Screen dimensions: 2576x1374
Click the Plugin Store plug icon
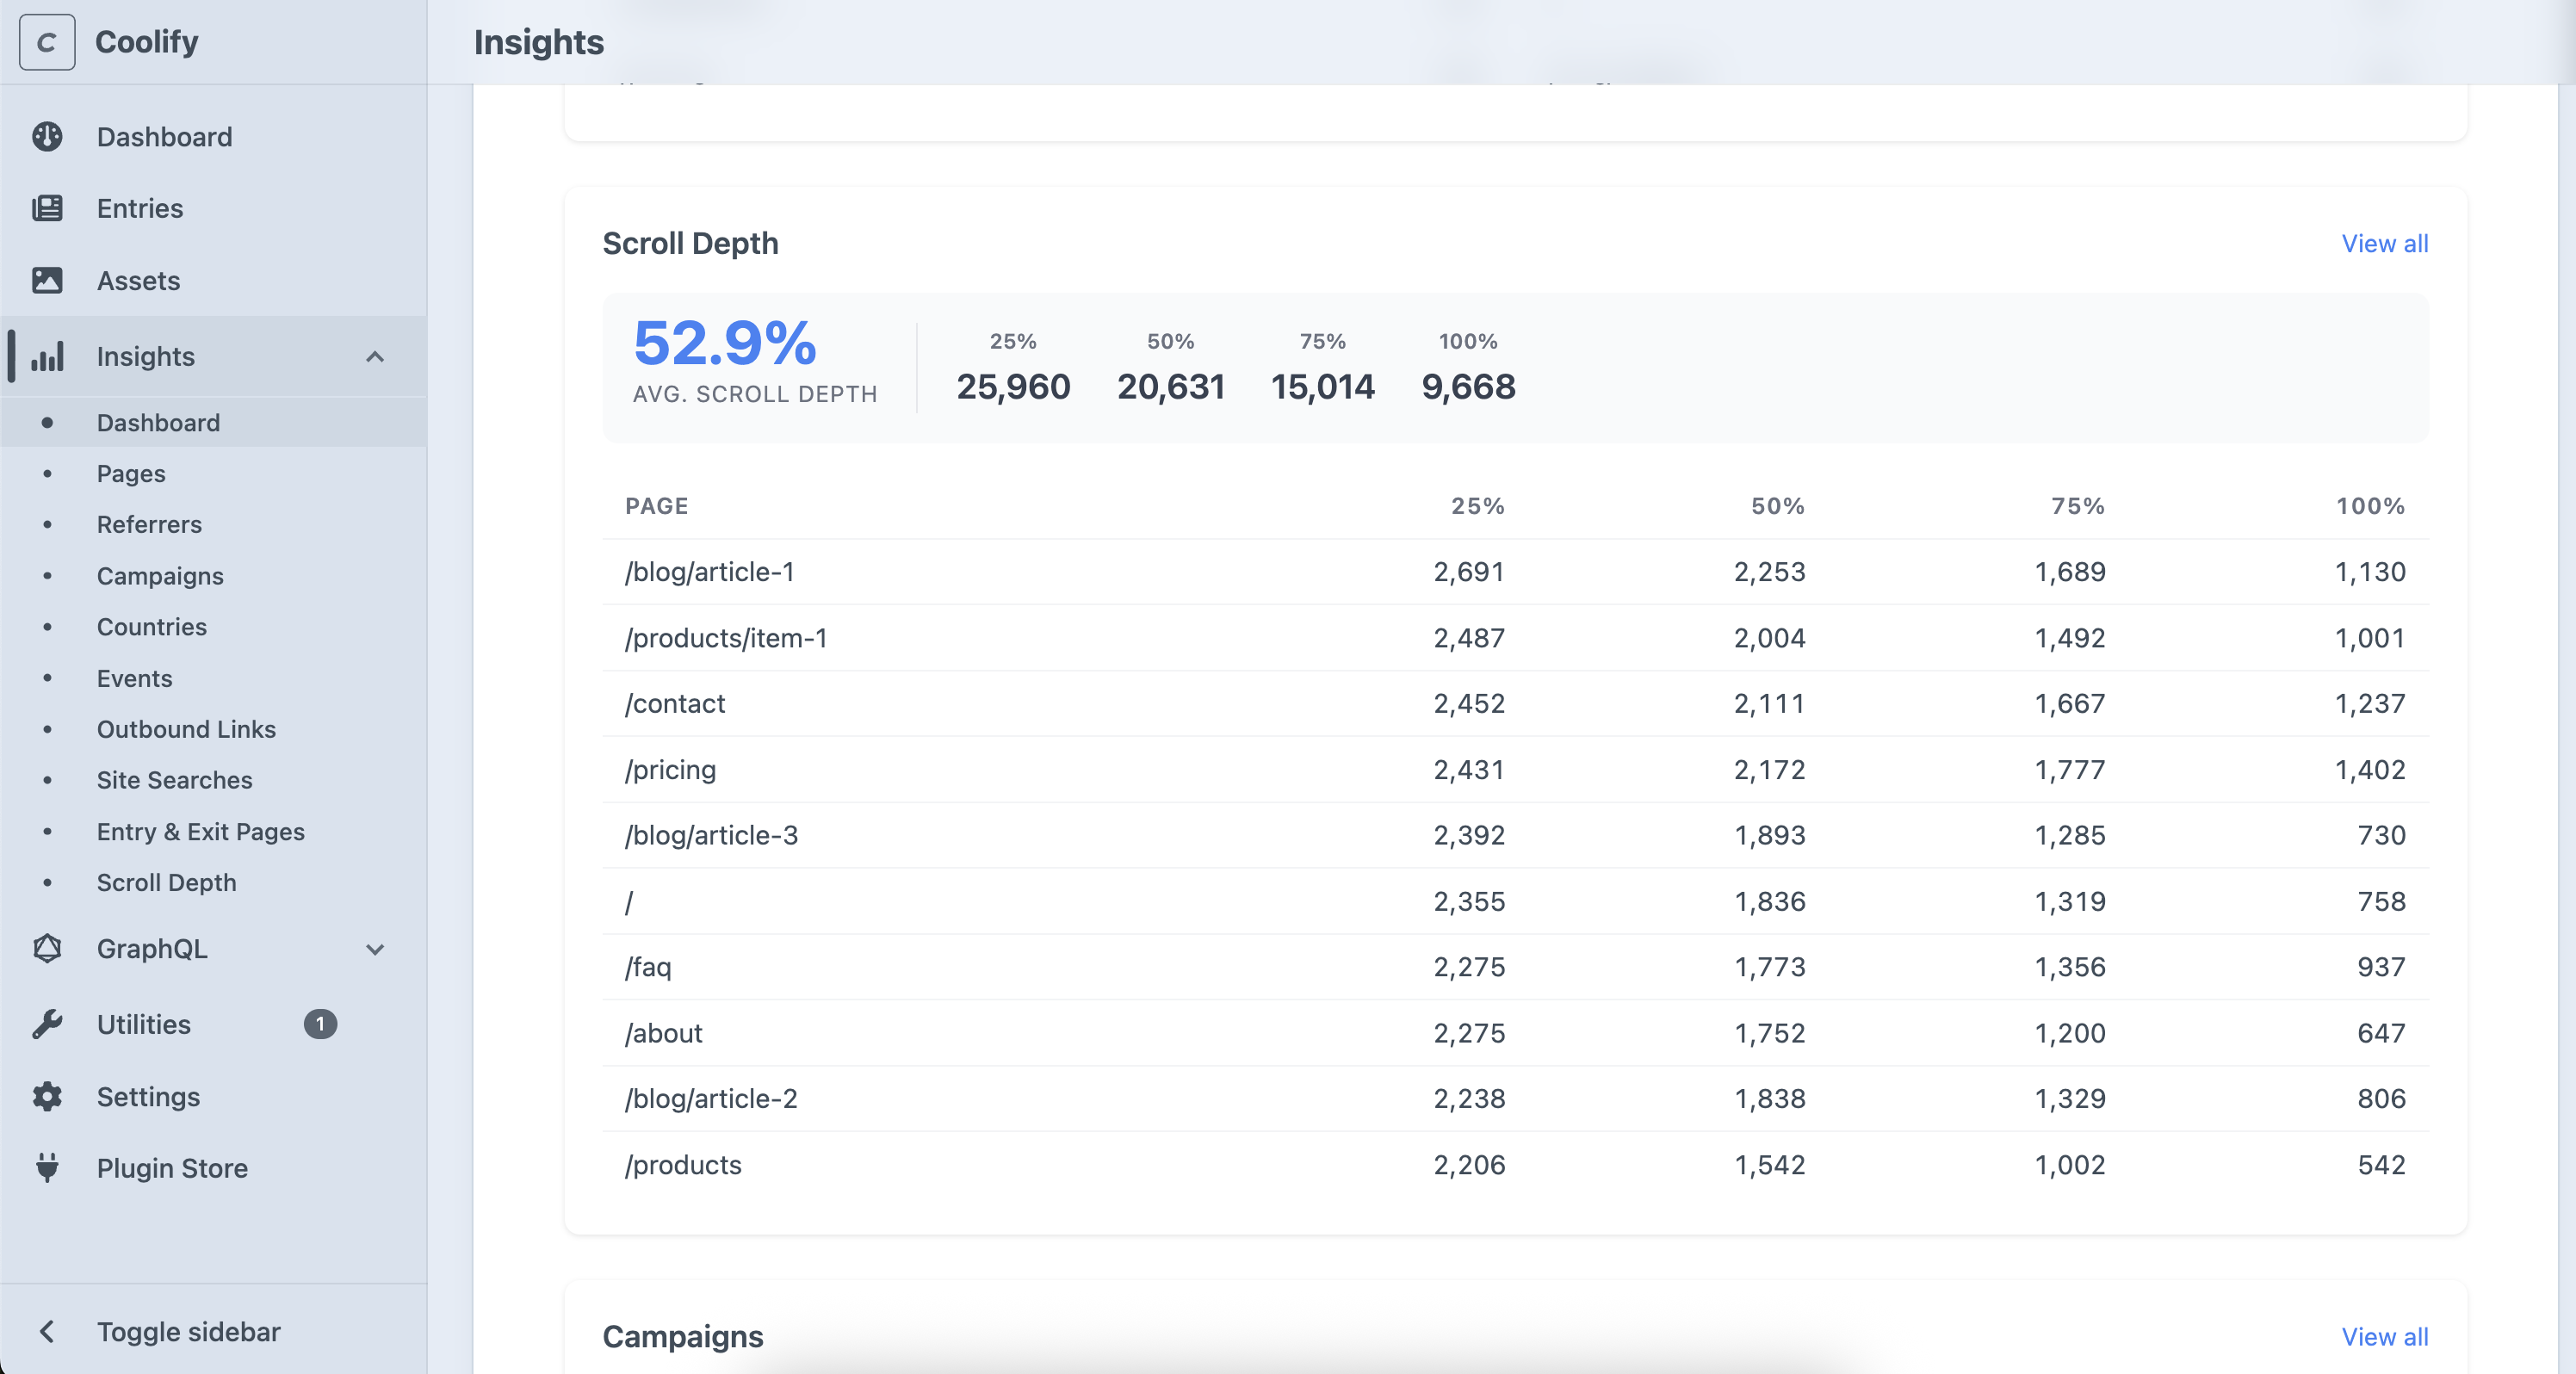click(x=47, y=1168)
